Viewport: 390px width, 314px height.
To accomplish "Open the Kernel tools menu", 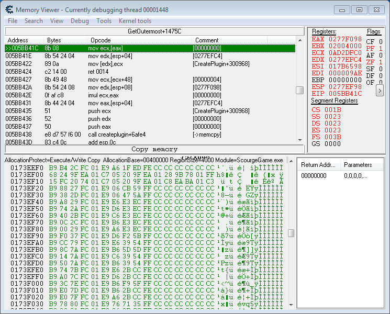I will 135,21.
